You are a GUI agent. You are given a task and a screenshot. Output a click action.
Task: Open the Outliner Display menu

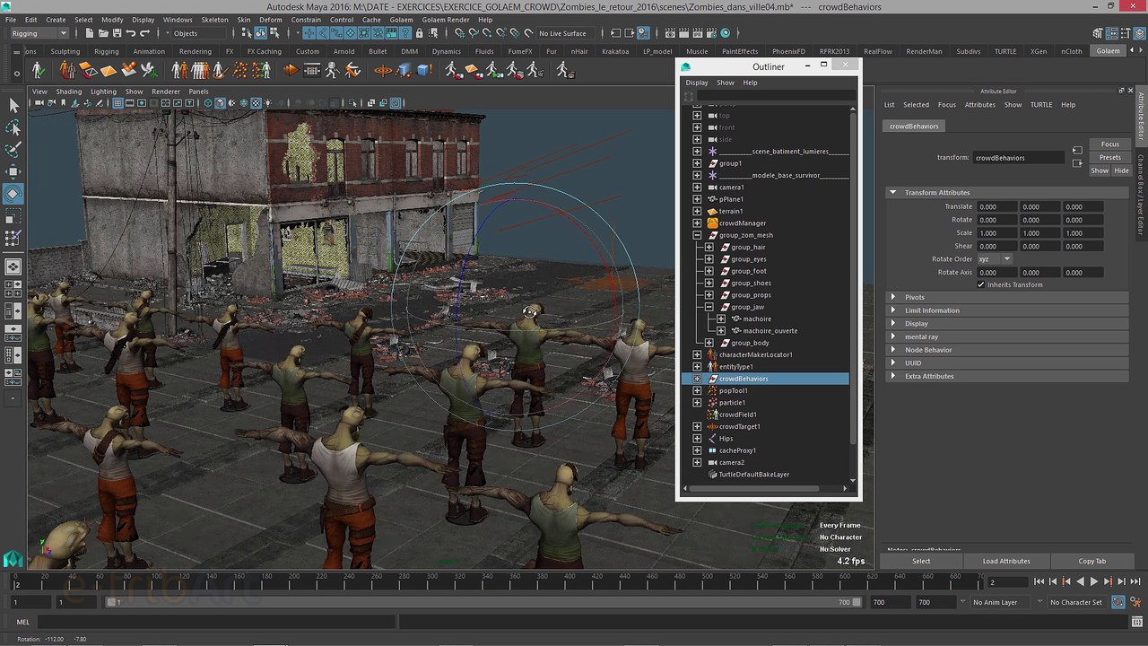697,83
